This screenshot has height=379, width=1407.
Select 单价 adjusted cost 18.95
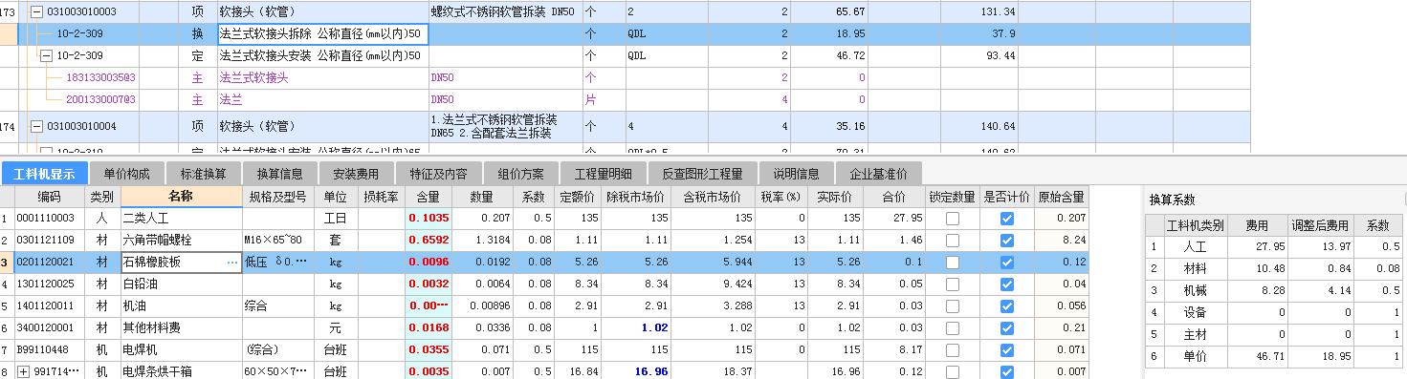click(x=1320, y=357)
